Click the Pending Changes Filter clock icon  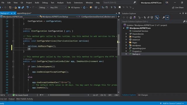(x=140, y=17)
